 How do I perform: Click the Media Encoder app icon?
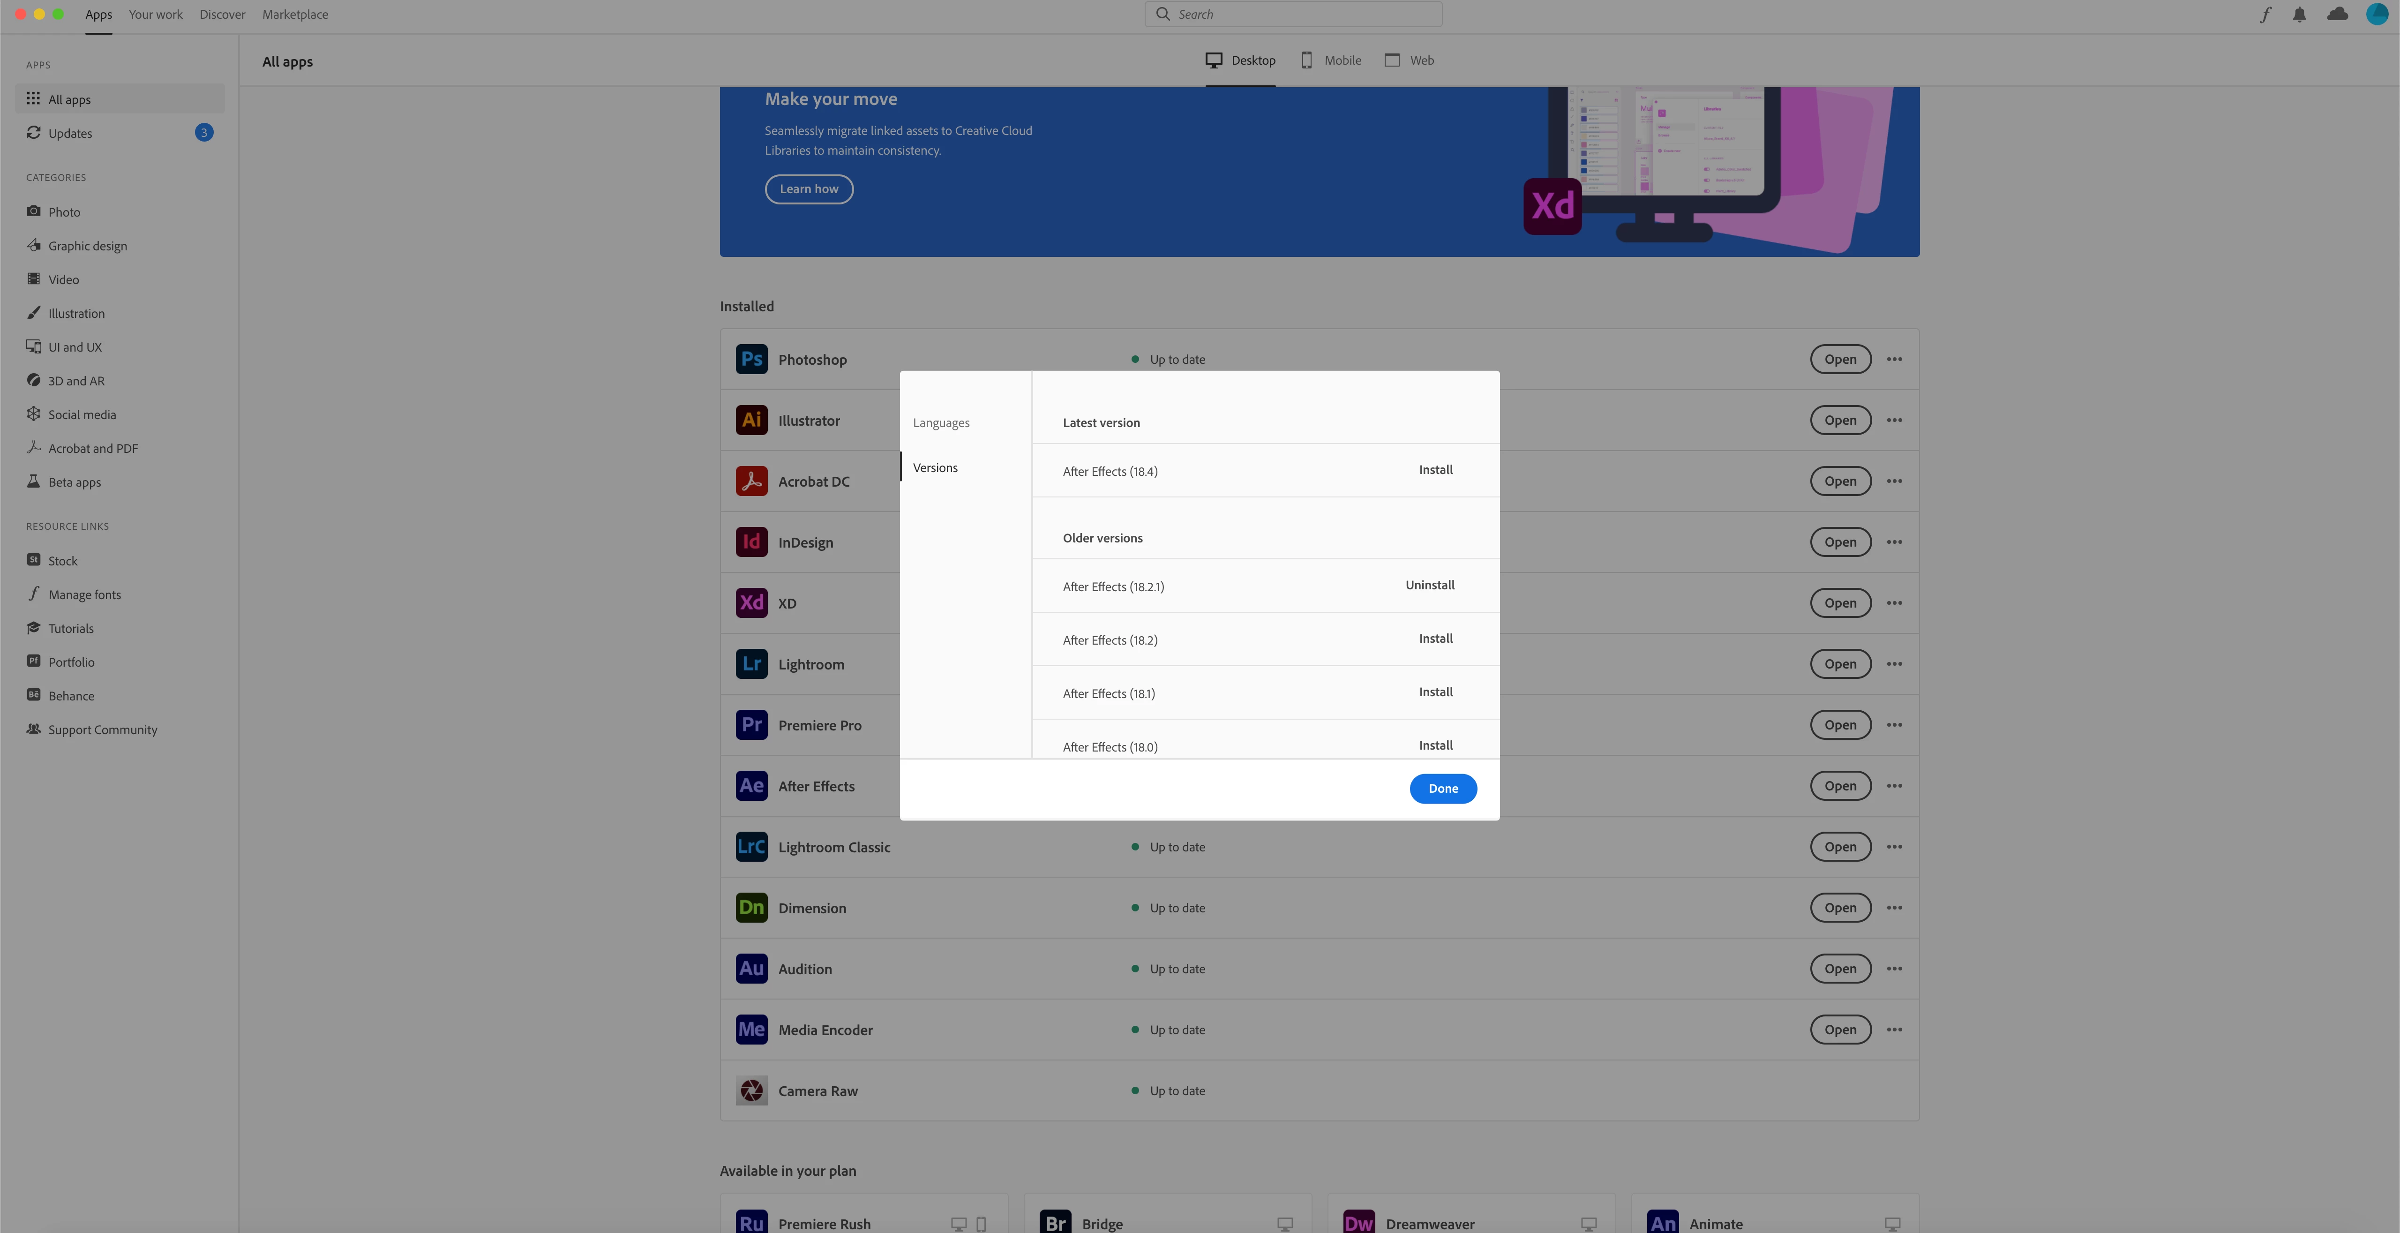click(x=751, y=1029)
